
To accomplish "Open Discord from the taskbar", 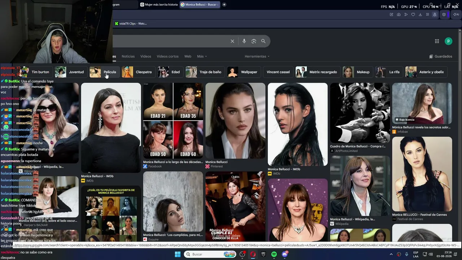I will (x=285, y=254).
